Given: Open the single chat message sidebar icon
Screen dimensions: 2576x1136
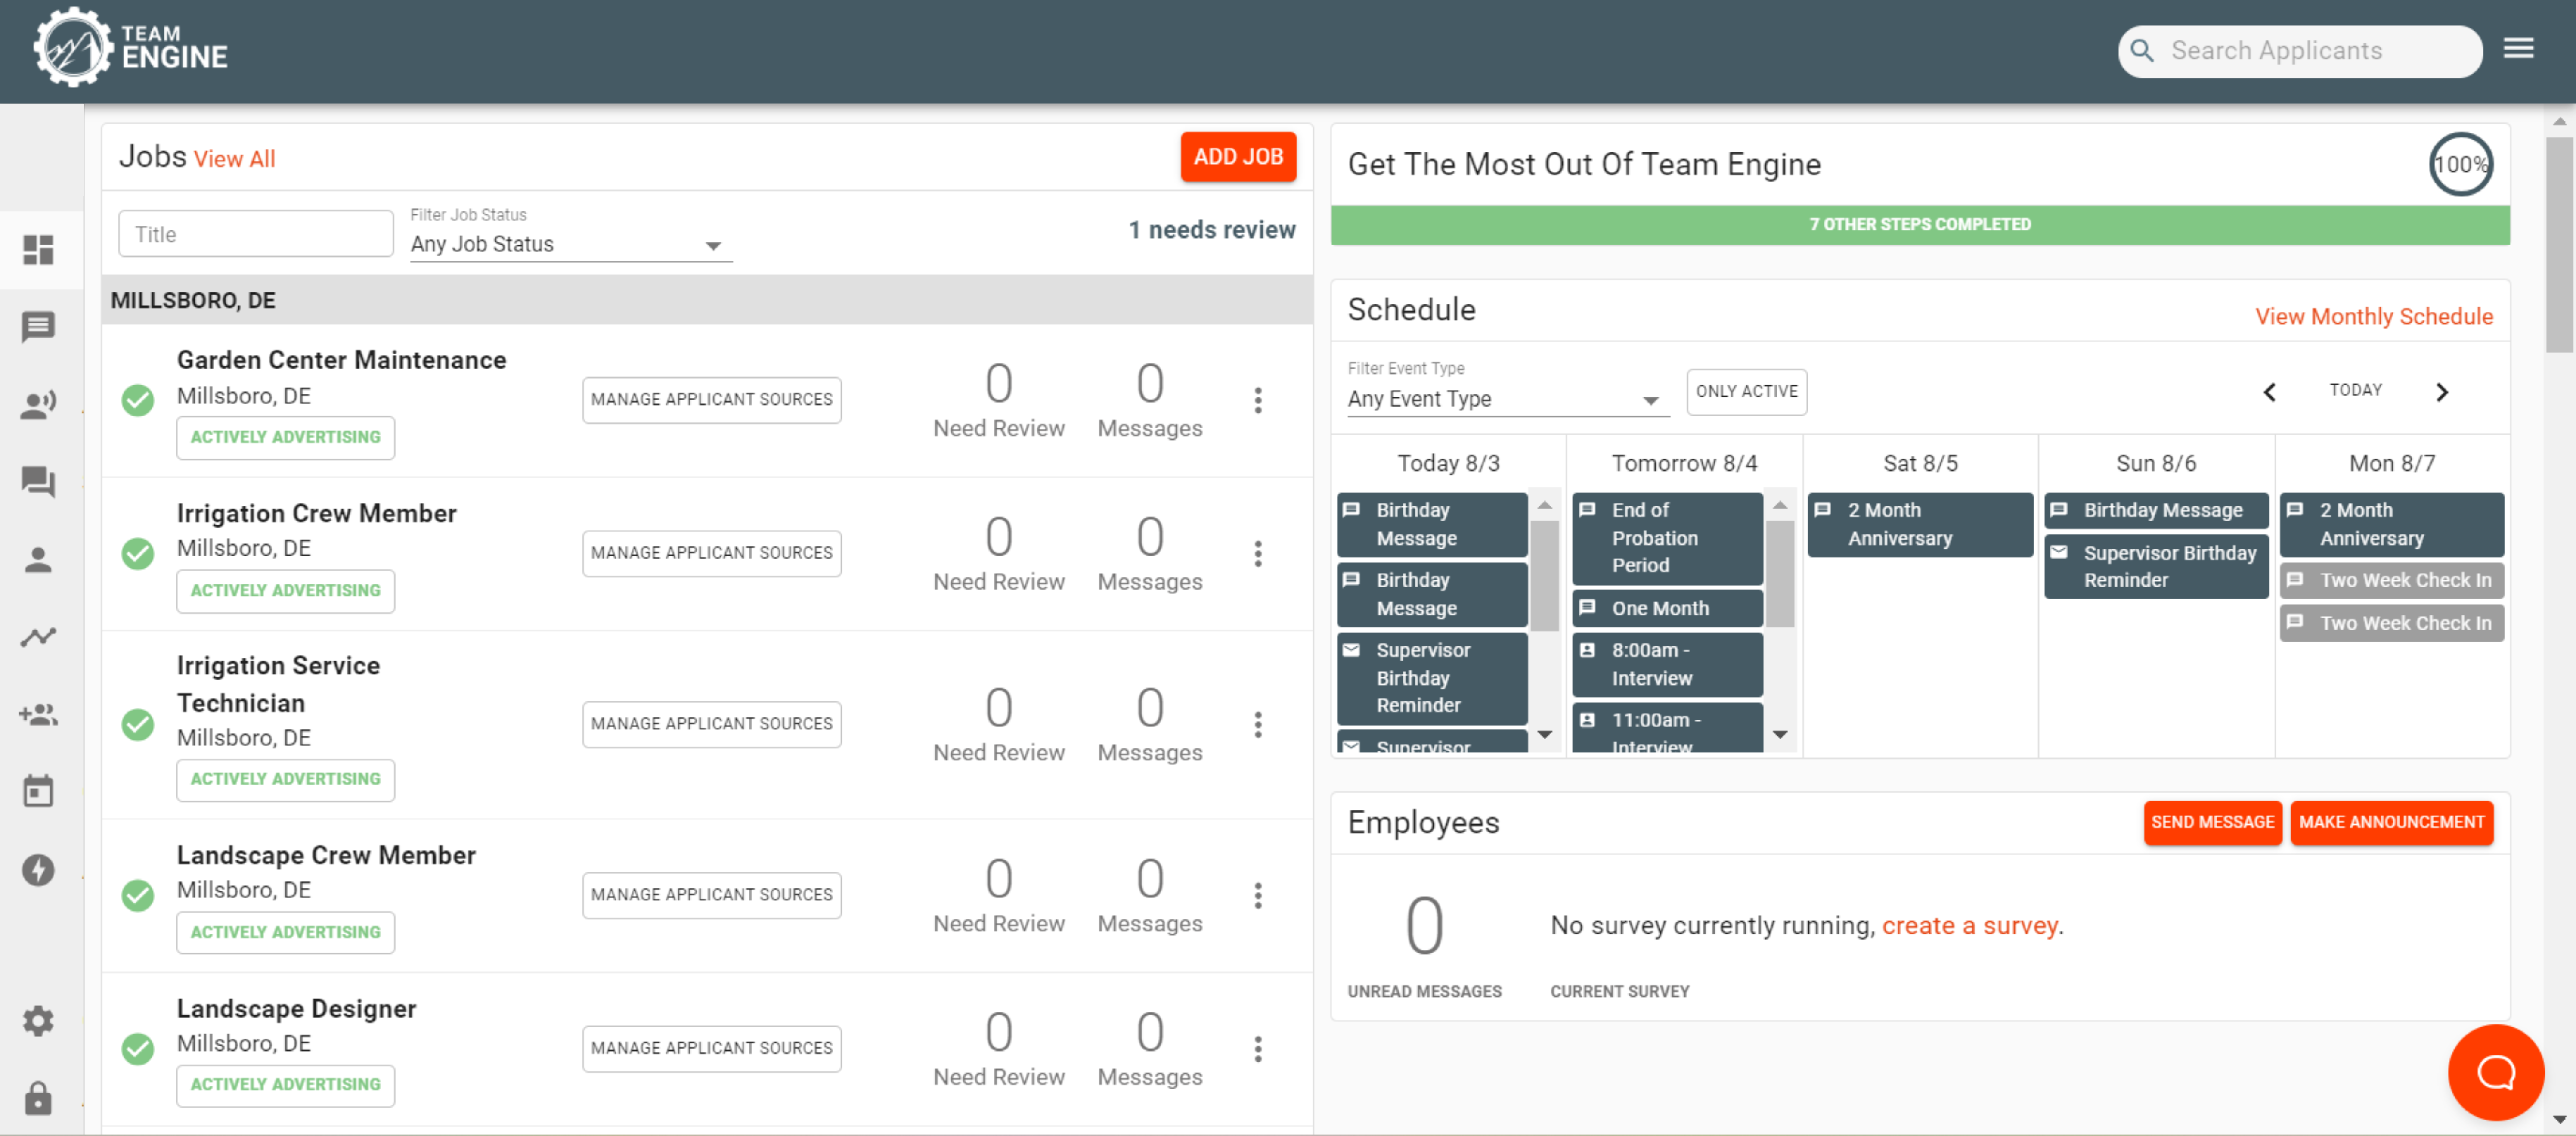Looking at the screenshot, I should tap(38, 327).
